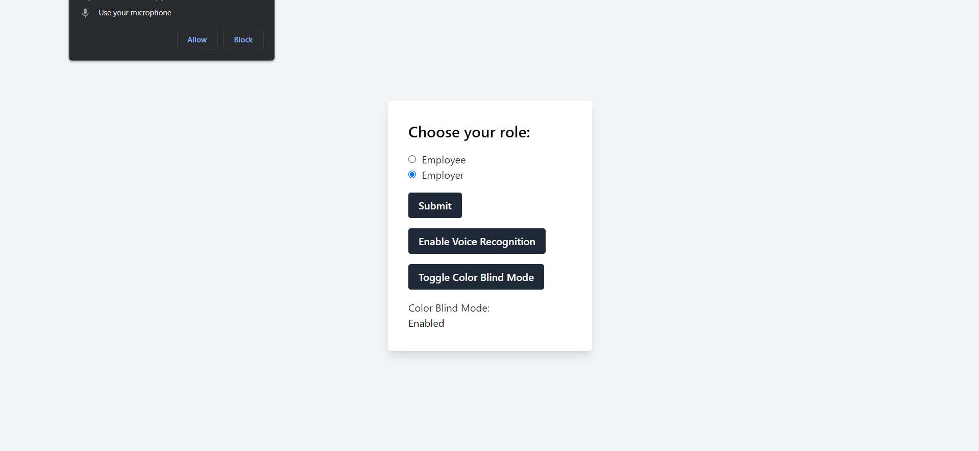The height and width of the screenshot is (451, 979).
Task: Click the word "role:" in the heading
Action: tap(515, 132)
